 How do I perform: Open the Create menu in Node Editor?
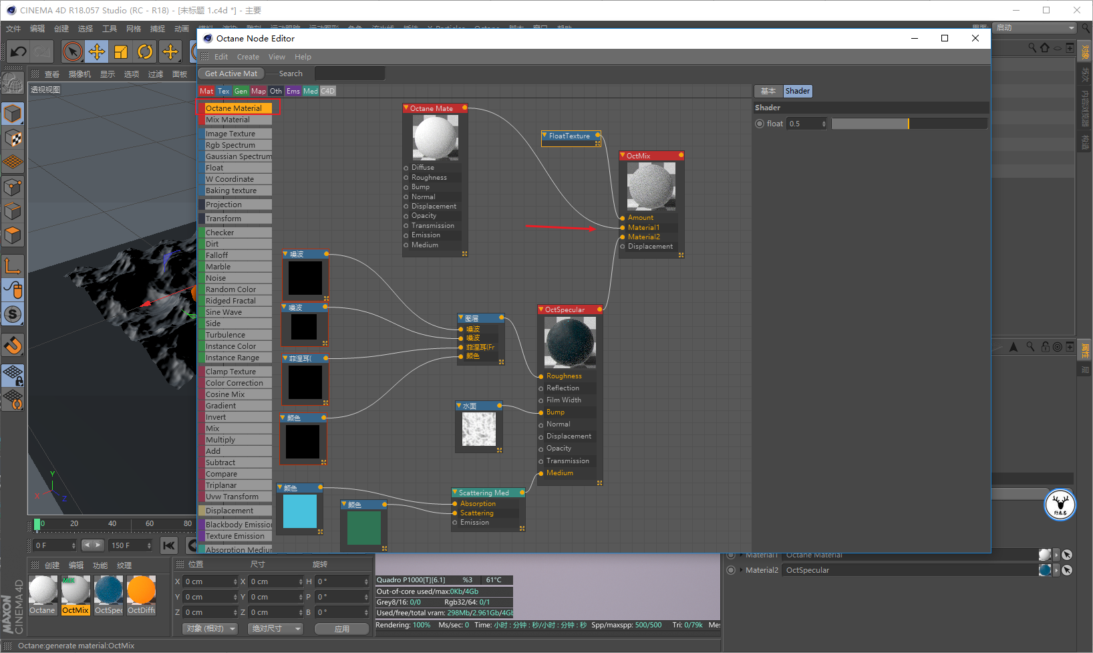[x=248, y=57]
